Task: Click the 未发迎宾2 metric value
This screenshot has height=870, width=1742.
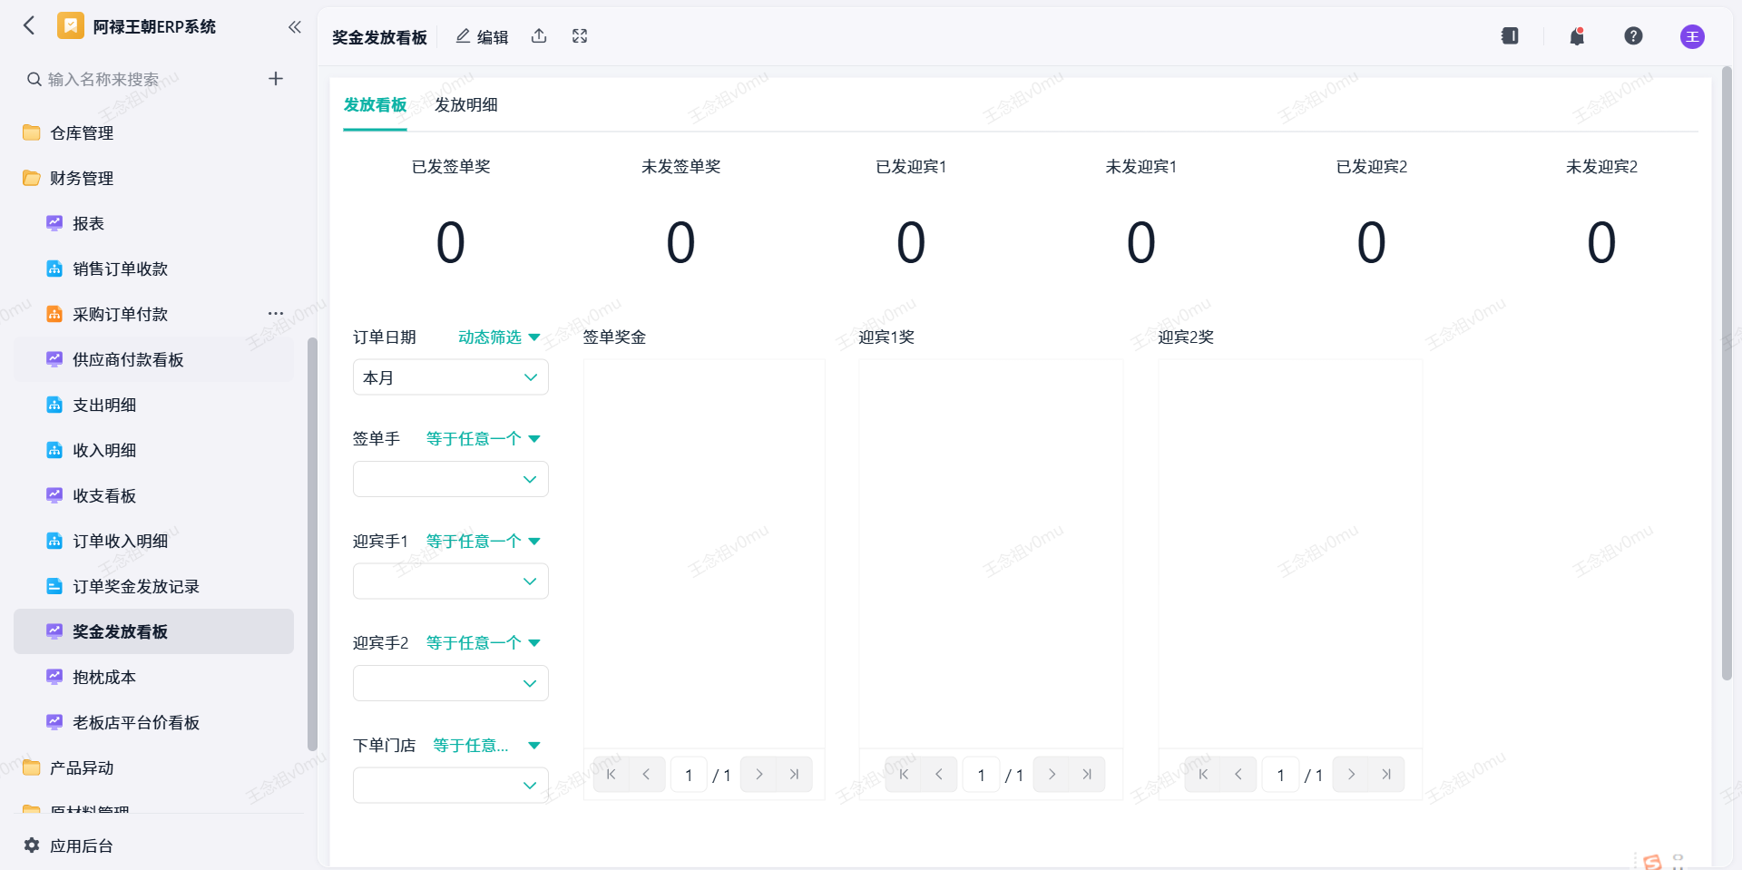Action: [x=1601, y=243]
